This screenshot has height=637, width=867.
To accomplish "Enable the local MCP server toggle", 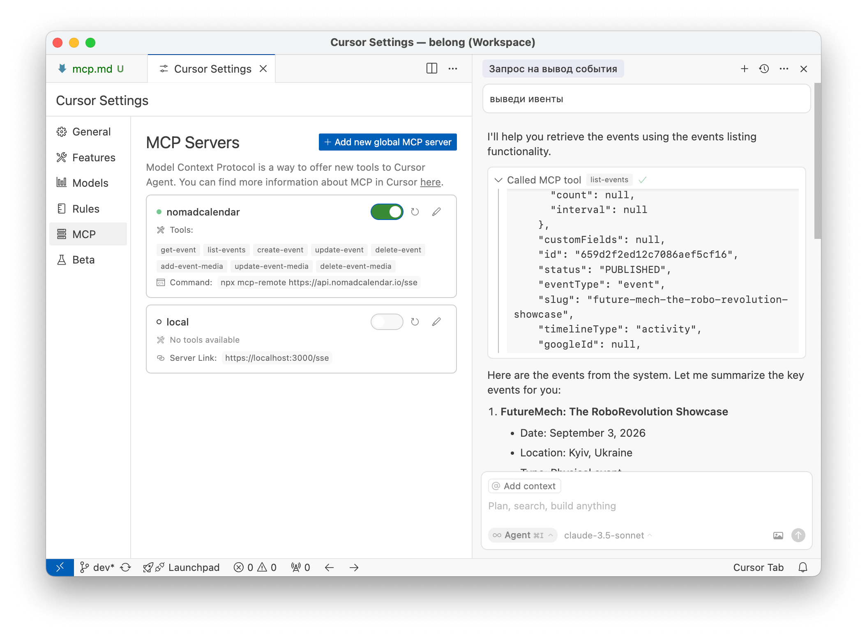I will pos(387,322).
